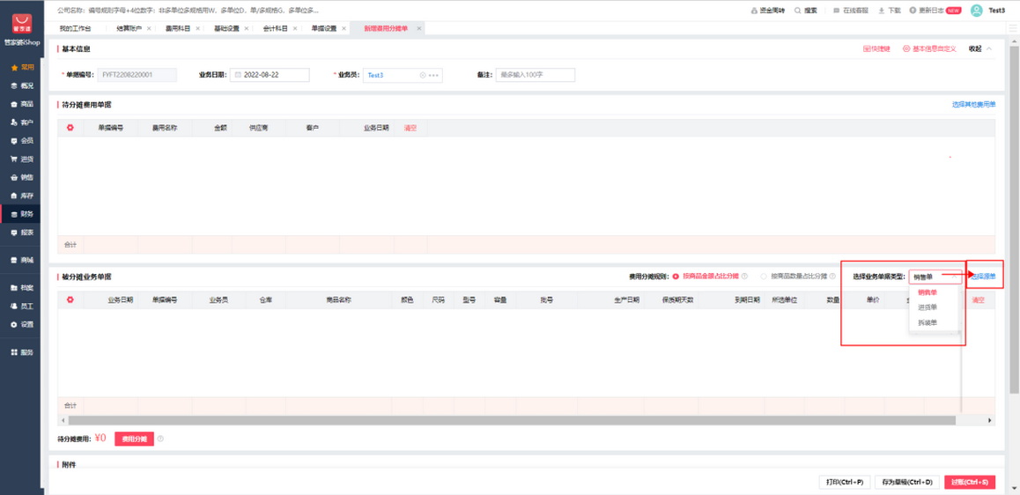Open 设置 gear in the sidebar

tap(22, 324)
